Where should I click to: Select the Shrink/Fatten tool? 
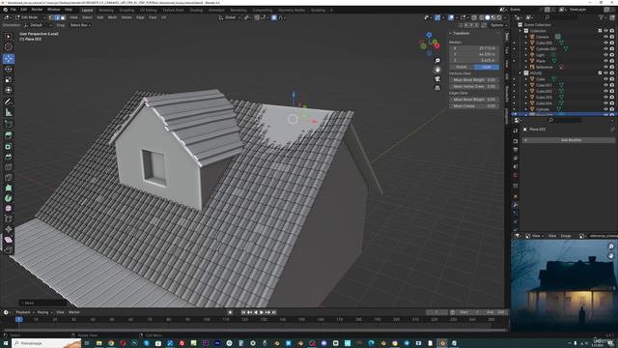pyautogui.click(x=9, y=229)
